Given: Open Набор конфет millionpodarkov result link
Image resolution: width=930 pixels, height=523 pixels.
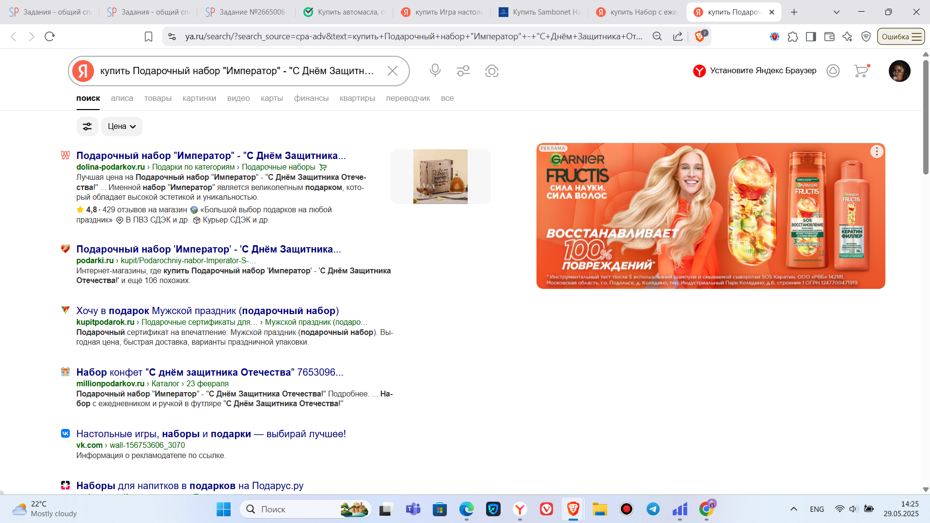Looking at the screenshot, I should point(210,372).
